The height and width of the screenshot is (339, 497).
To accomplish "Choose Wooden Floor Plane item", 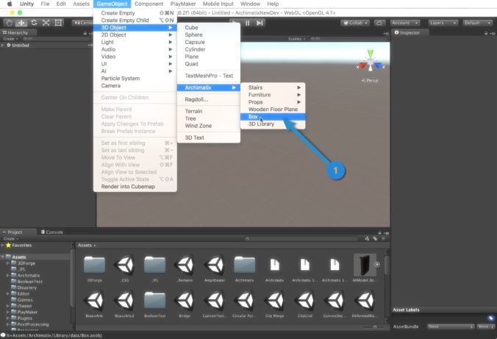I will pos(273,110).
